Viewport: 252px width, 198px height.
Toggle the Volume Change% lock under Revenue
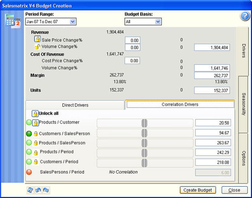37,46
